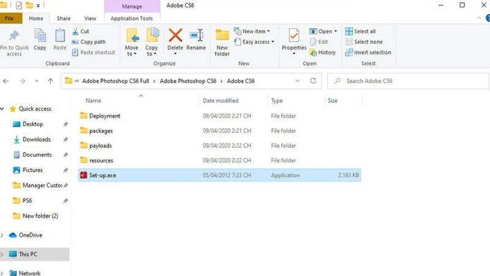Switch to the View ribbon tab

click(x=90, y=19)
